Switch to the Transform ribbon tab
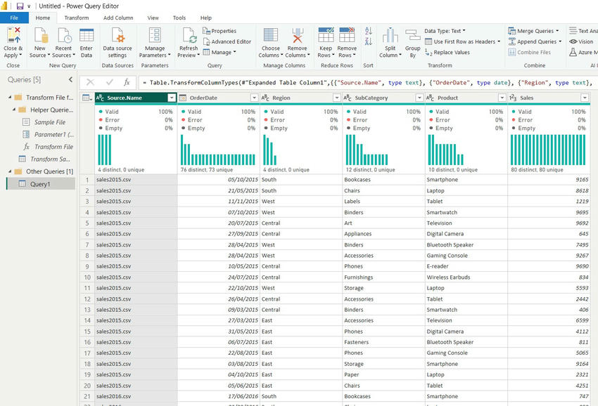The width and height of the screenshot is (598, 406). (76, 18)
